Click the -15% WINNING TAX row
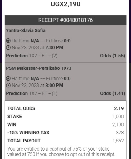This screenshot has width=131, height=159. (x=65, y=133)
